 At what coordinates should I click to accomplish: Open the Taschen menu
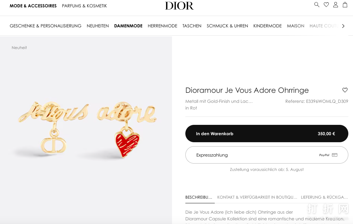(192, 26)
